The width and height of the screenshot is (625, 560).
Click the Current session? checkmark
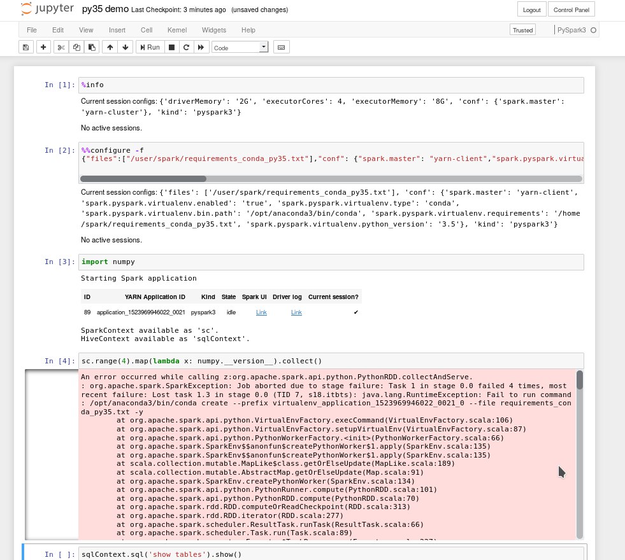[356, 312]
